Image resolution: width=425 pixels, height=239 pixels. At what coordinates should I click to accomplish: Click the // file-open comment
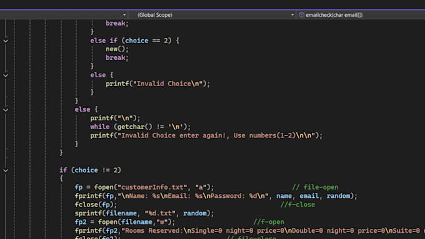click(x=315, y=187)
